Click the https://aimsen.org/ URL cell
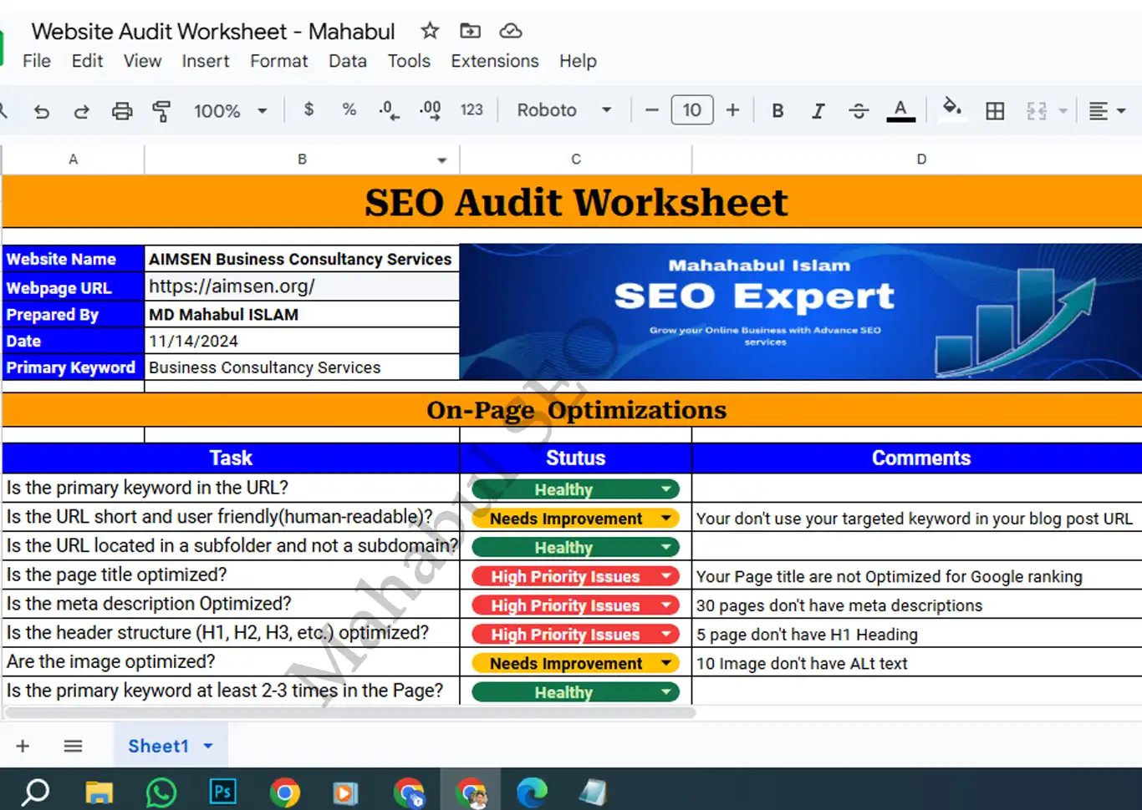Screen dimensions: 1142x810 pyautogui.click(x=302, y=286)
